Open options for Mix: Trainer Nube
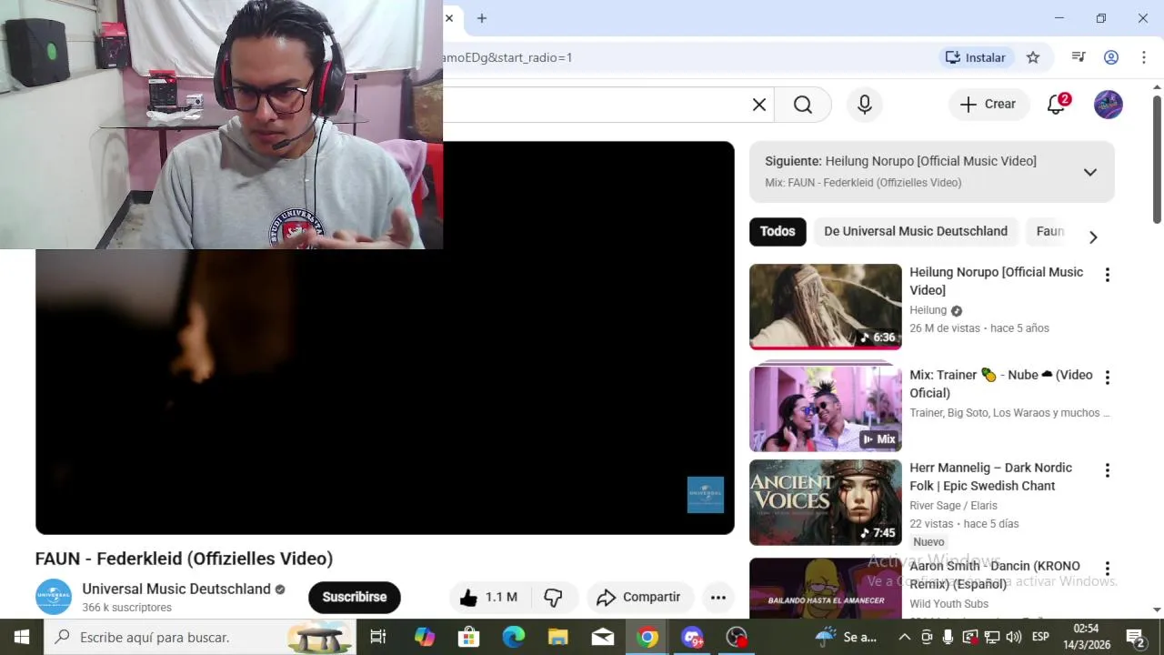 (1107, 378)
